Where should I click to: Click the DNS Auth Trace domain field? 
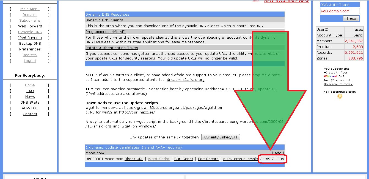tap(340, 11)
